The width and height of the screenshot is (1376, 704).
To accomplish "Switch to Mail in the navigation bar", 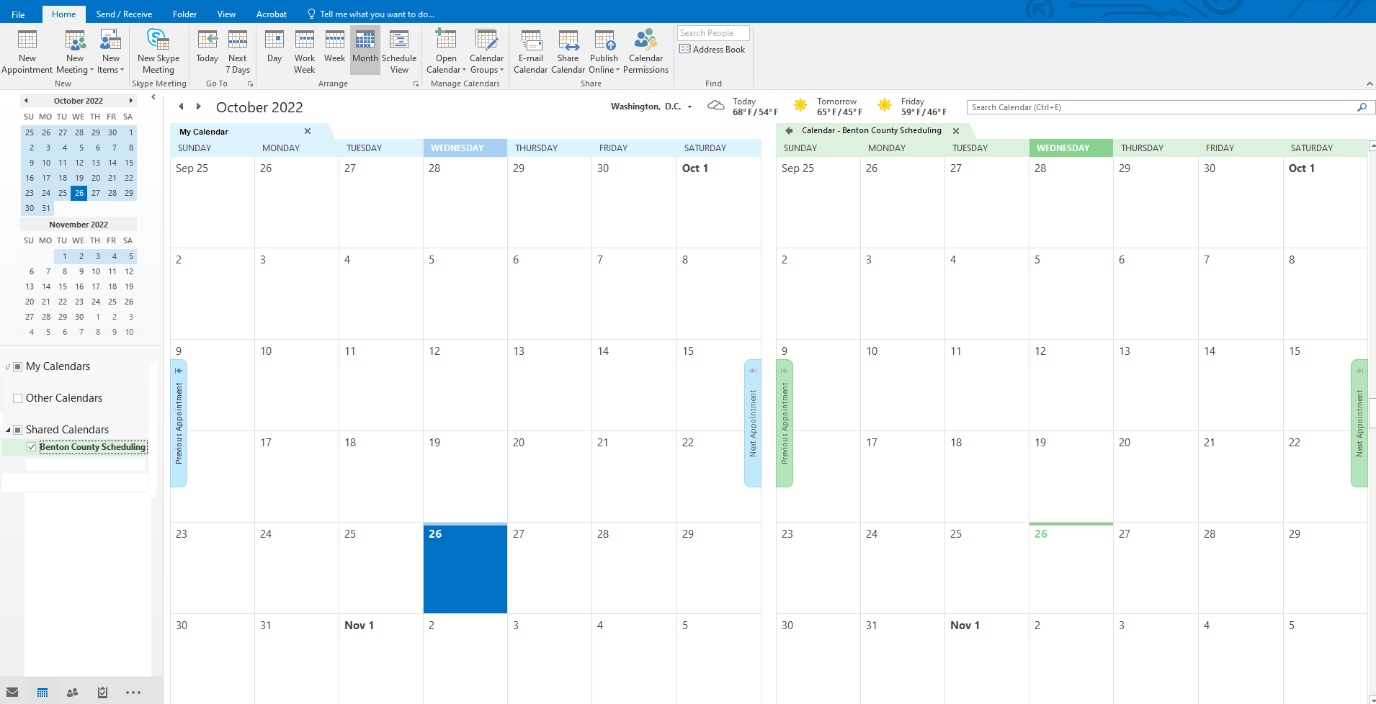I will click(12, 692).
